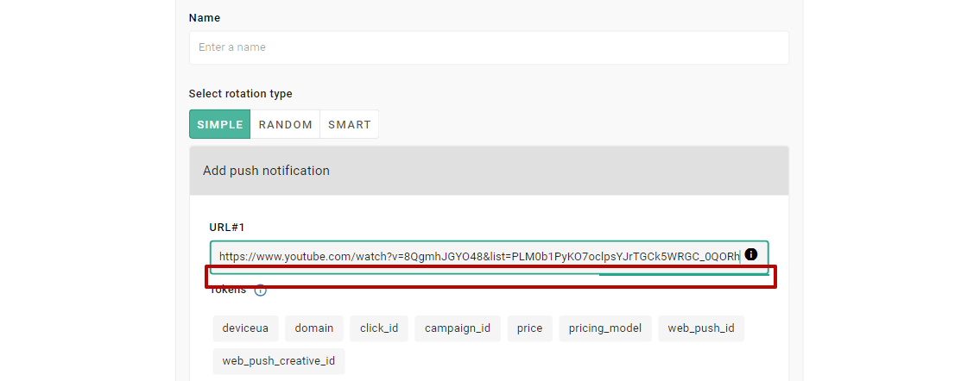Add the campaign_id token
The height and width of the screenshot is (381, 980).
(x=458, y=328)
